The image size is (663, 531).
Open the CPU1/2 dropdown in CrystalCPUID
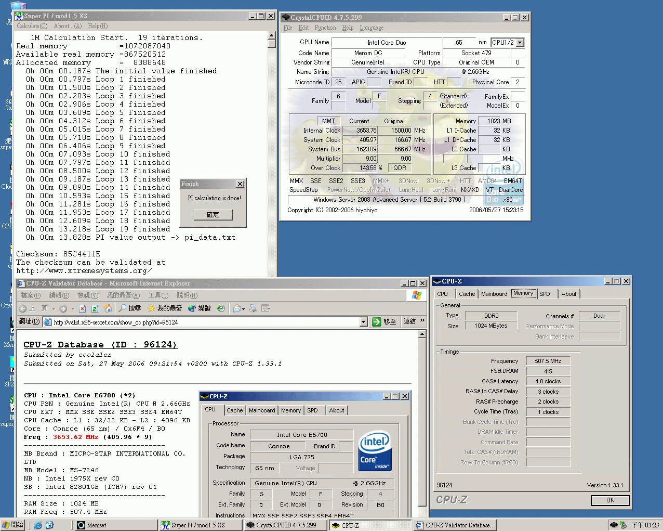click(520, 43)
